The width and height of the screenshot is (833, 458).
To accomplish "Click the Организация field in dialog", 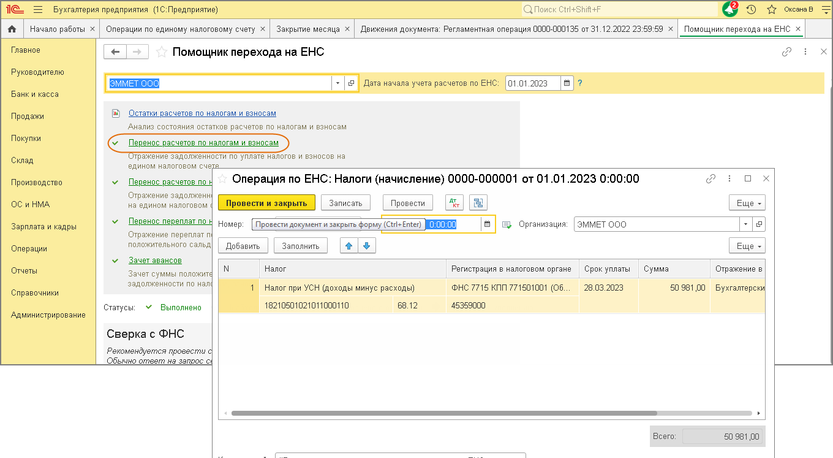I will [657, 224].
